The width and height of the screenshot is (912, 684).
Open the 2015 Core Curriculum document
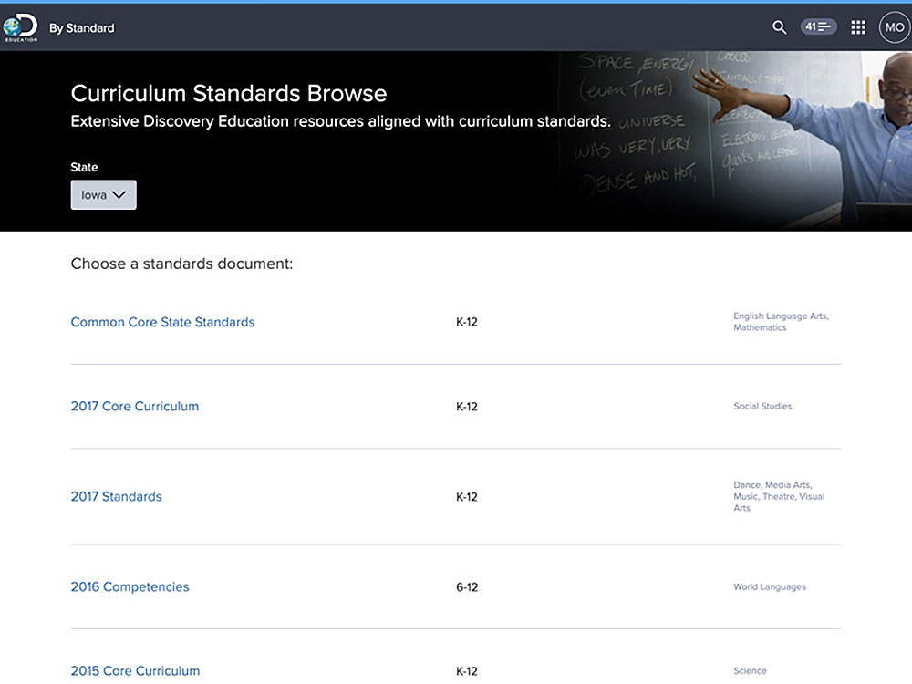coord(135,670)
